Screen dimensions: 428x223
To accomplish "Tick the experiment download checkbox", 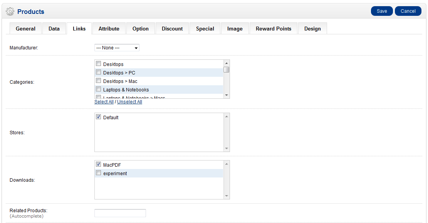I will click(x=99, y=173).
